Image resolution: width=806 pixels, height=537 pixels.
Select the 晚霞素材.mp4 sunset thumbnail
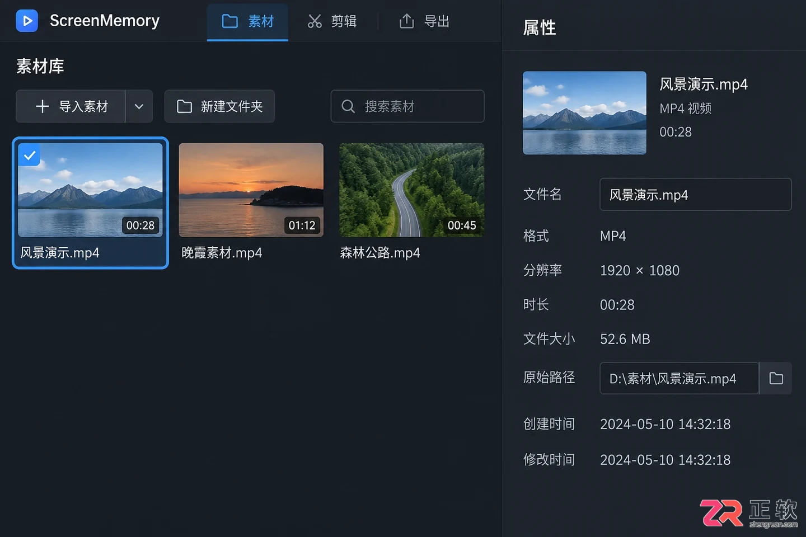[x=251, y=190]
